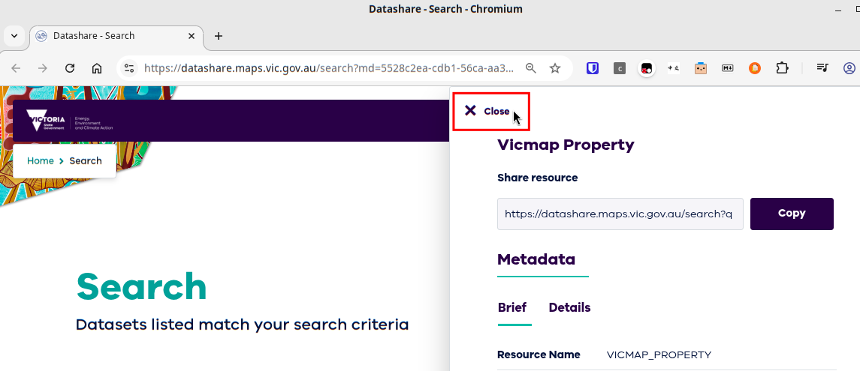Viewport: 860px width, 371px height.
Task: Copy the share resource link
Action: coord(792,214)
